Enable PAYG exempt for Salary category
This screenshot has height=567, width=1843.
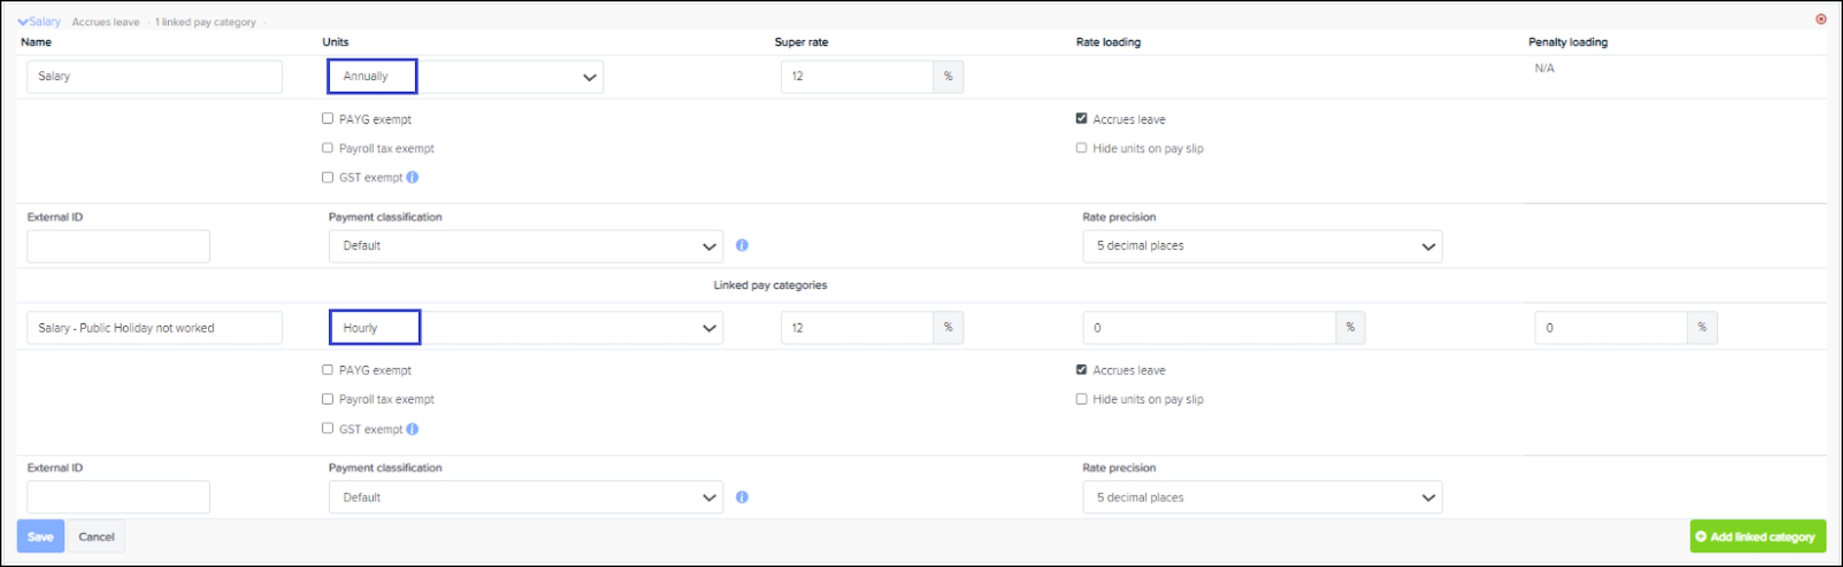pyautogui.click(x=328, y=119)
